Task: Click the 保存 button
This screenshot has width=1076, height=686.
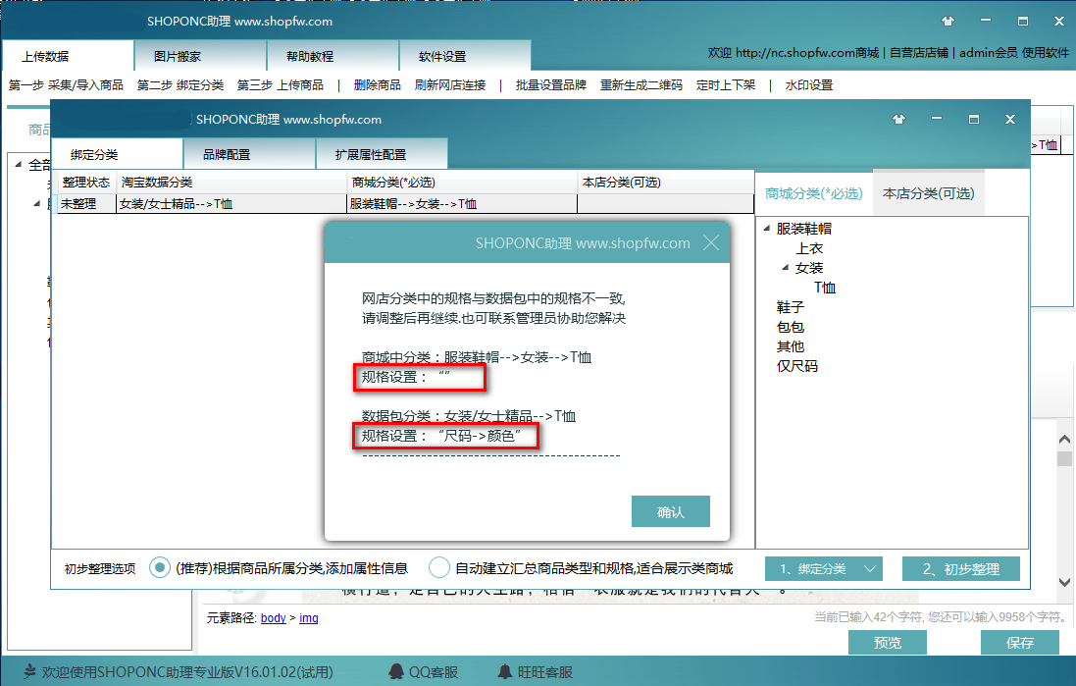Action: [1020, 643]
